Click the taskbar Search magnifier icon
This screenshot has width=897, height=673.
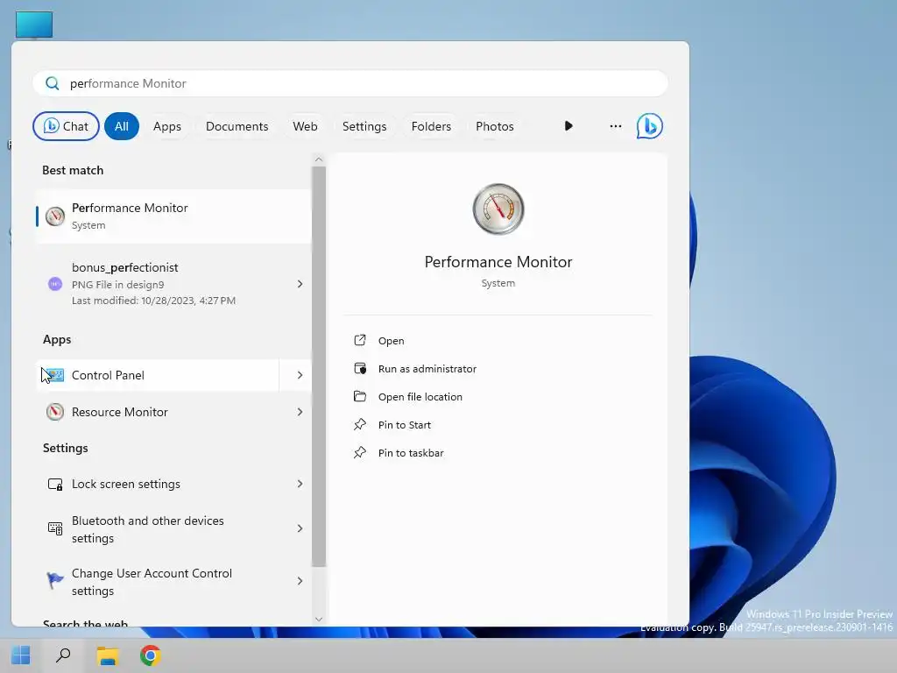63,655
